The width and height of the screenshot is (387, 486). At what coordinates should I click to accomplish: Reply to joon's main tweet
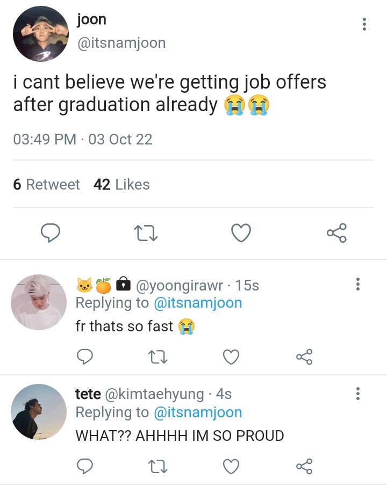(x=51, y=233)
